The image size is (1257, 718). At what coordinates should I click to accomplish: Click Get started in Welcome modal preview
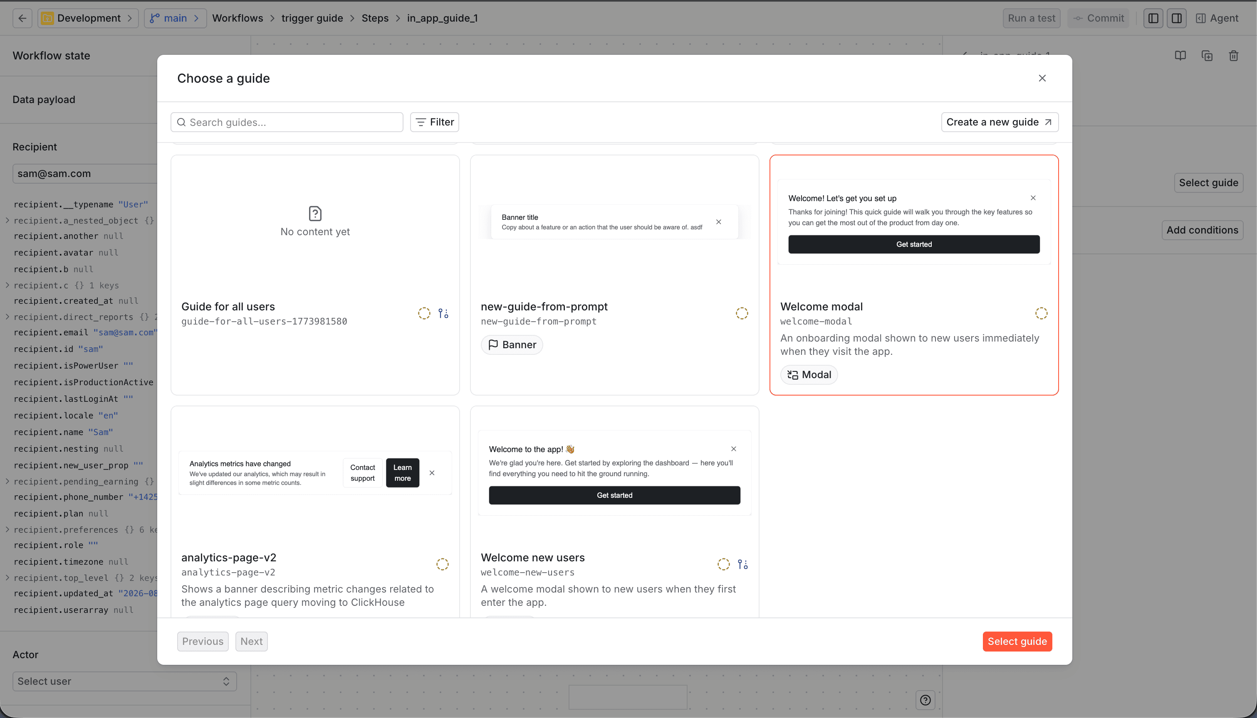tap(914, 244)
